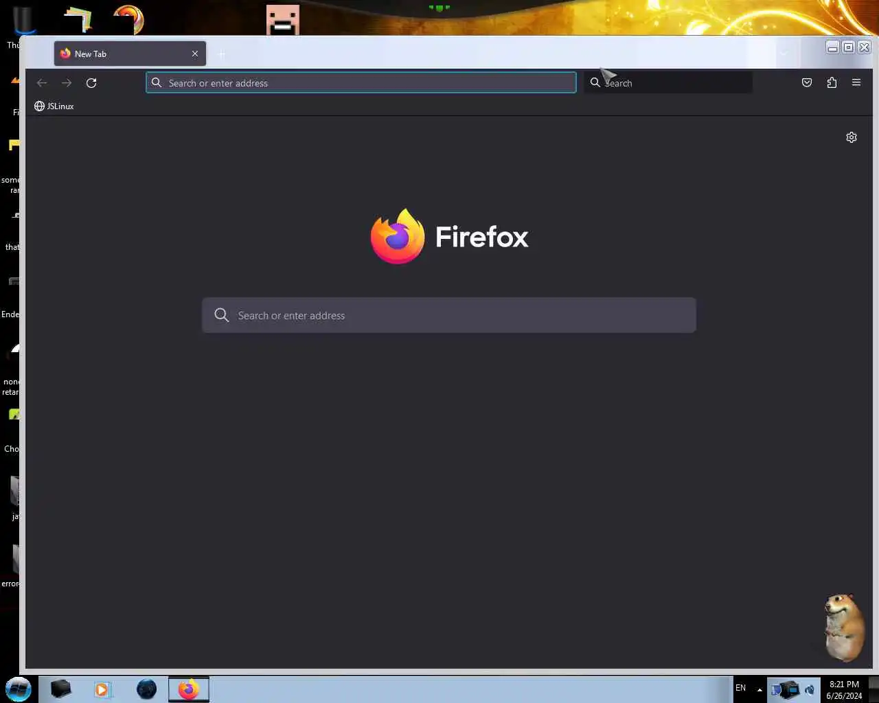The width and height of the screenshot is (879, 703).
Task: Open the volume speaker tray icon
Action: tap(810, 689)
